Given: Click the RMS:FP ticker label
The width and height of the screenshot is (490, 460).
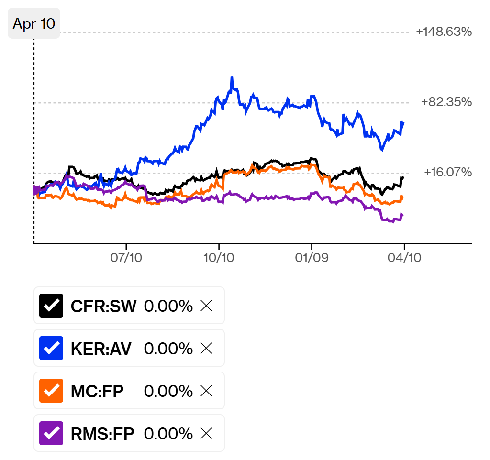Looking at the screenshot, I should click(x=102, y=433).
